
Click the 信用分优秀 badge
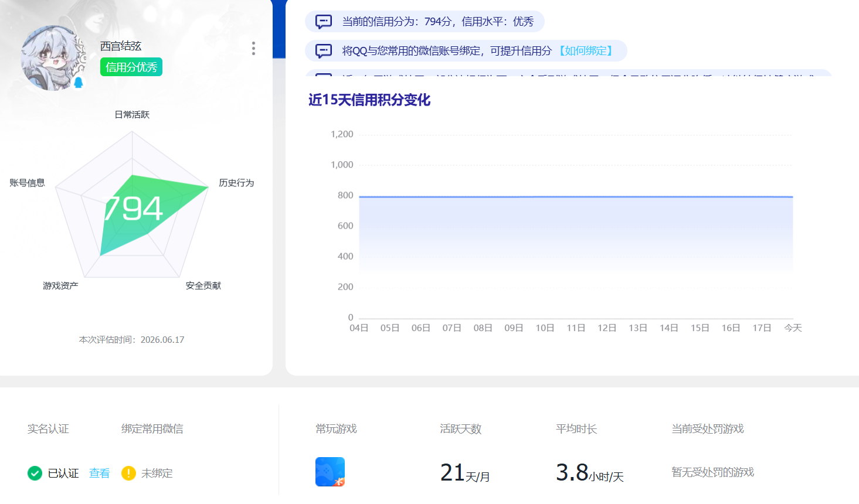coord(131,67)
